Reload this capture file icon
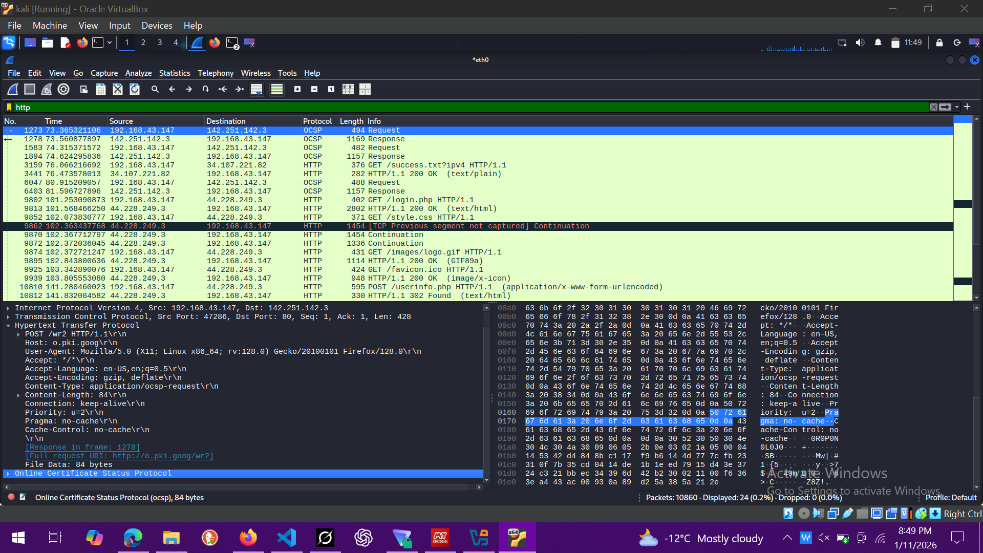The image size is (983, 553). pos(135,89)
